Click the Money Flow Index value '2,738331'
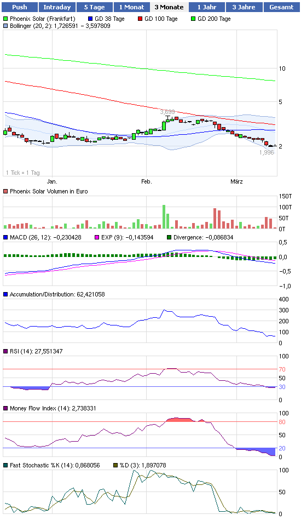The image size is (301, 520). point(83,409)
